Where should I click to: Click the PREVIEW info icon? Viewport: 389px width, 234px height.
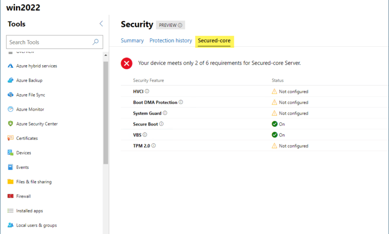coord(180,25)
